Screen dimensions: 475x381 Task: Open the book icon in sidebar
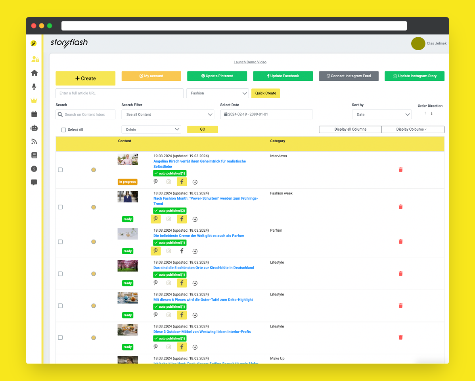(34, 155)
